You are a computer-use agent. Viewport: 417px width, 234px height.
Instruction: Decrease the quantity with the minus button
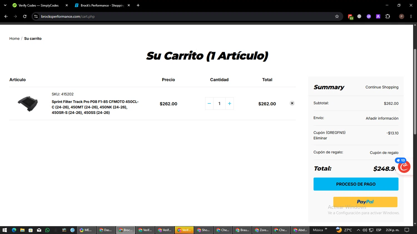(209, 103)
